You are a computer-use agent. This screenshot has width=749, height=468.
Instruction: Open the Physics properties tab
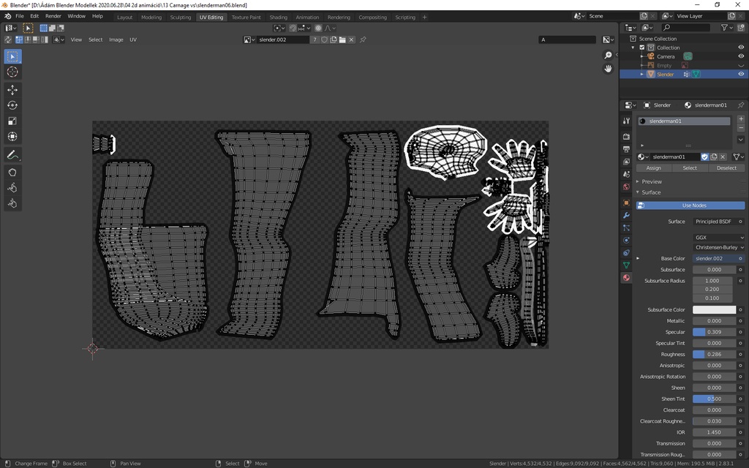point(626,240)
